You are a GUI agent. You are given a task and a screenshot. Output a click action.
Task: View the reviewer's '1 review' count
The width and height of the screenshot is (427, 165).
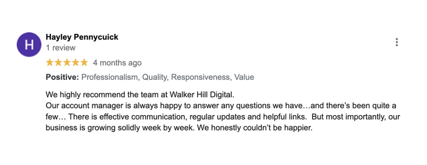point(60,48)
